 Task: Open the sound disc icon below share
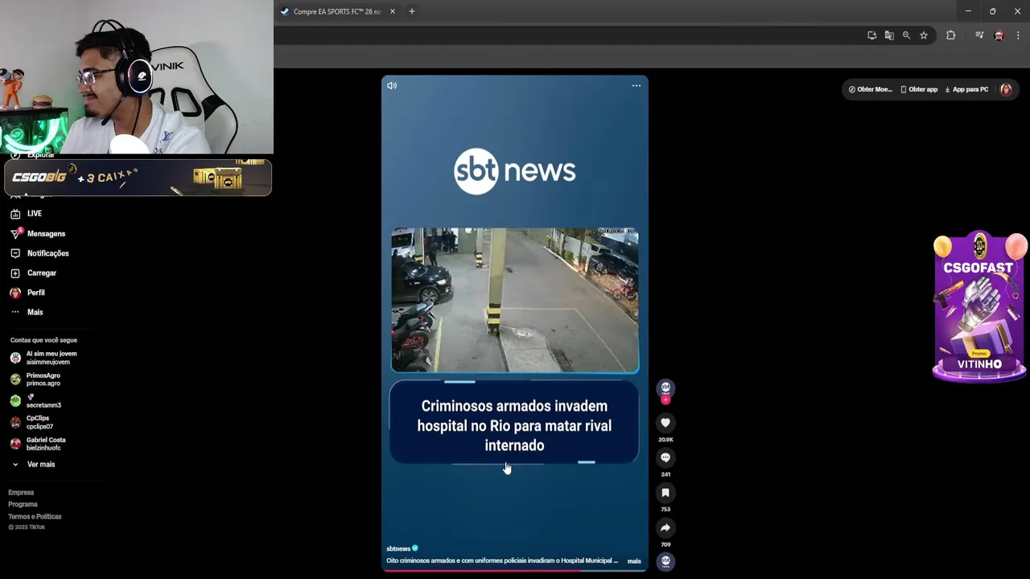[665, 561]
